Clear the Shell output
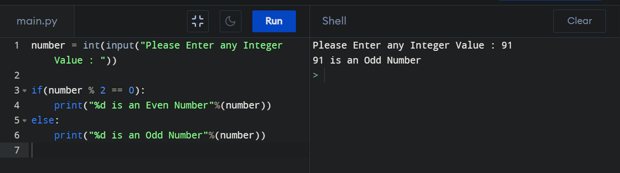 580,21
